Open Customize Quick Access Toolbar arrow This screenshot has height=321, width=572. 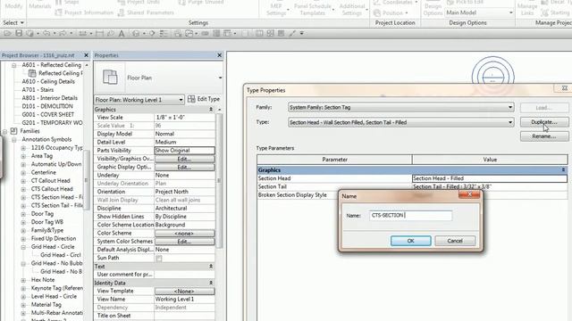coord(302,33)
